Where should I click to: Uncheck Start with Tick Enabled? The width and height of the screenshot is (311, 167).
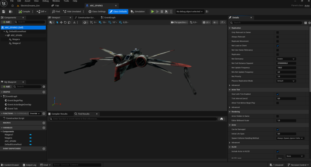[278, 94]
